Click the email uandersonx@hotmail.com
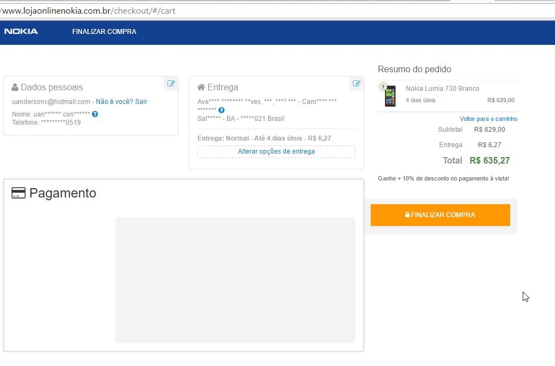The image size is (555, 366). [51, 102]
